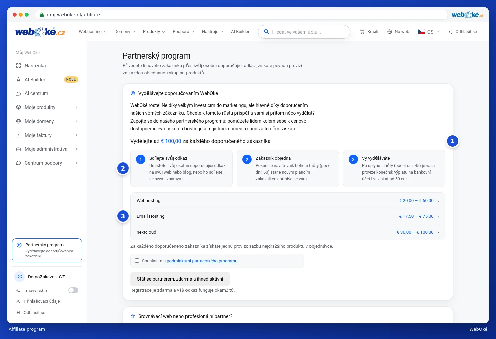Click the Na web link

[x=398, y=32]
